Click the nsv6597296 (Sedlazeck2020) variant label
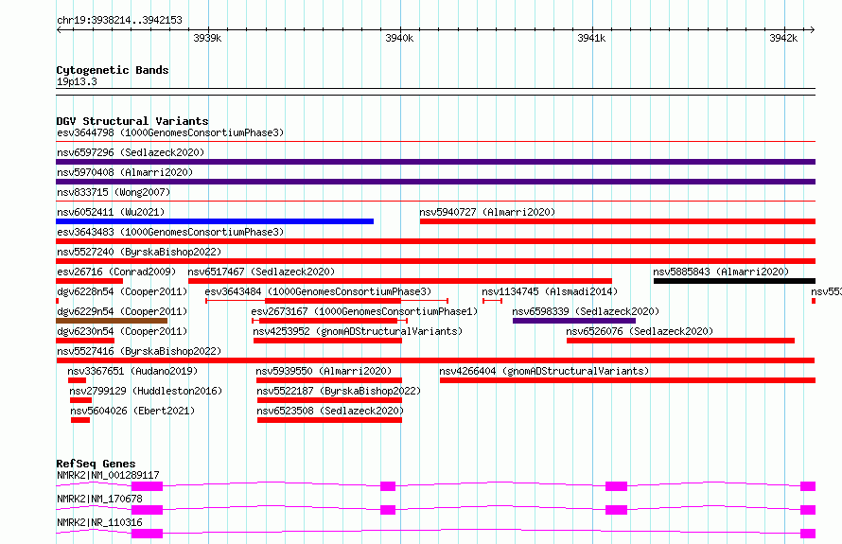The height and width of the screenshot is (544, 842). click(131, 152)
